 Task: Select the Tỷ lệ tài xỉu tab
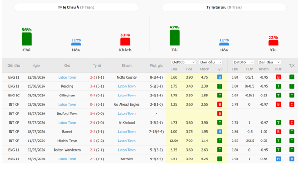point(224,7)
